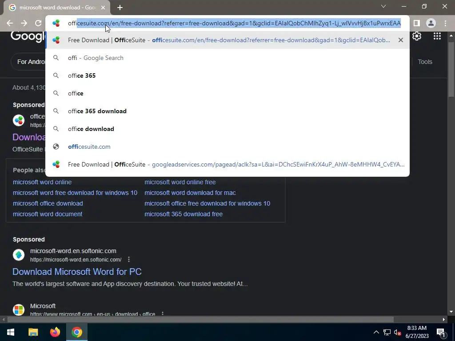Open the Chrome profile avatar
The image size is (455, 341).
[x=431, y=23]
